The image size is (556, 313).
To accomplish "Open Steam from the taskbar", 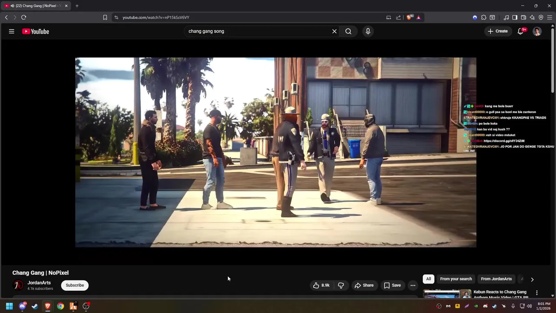I will tap(35, 306).
